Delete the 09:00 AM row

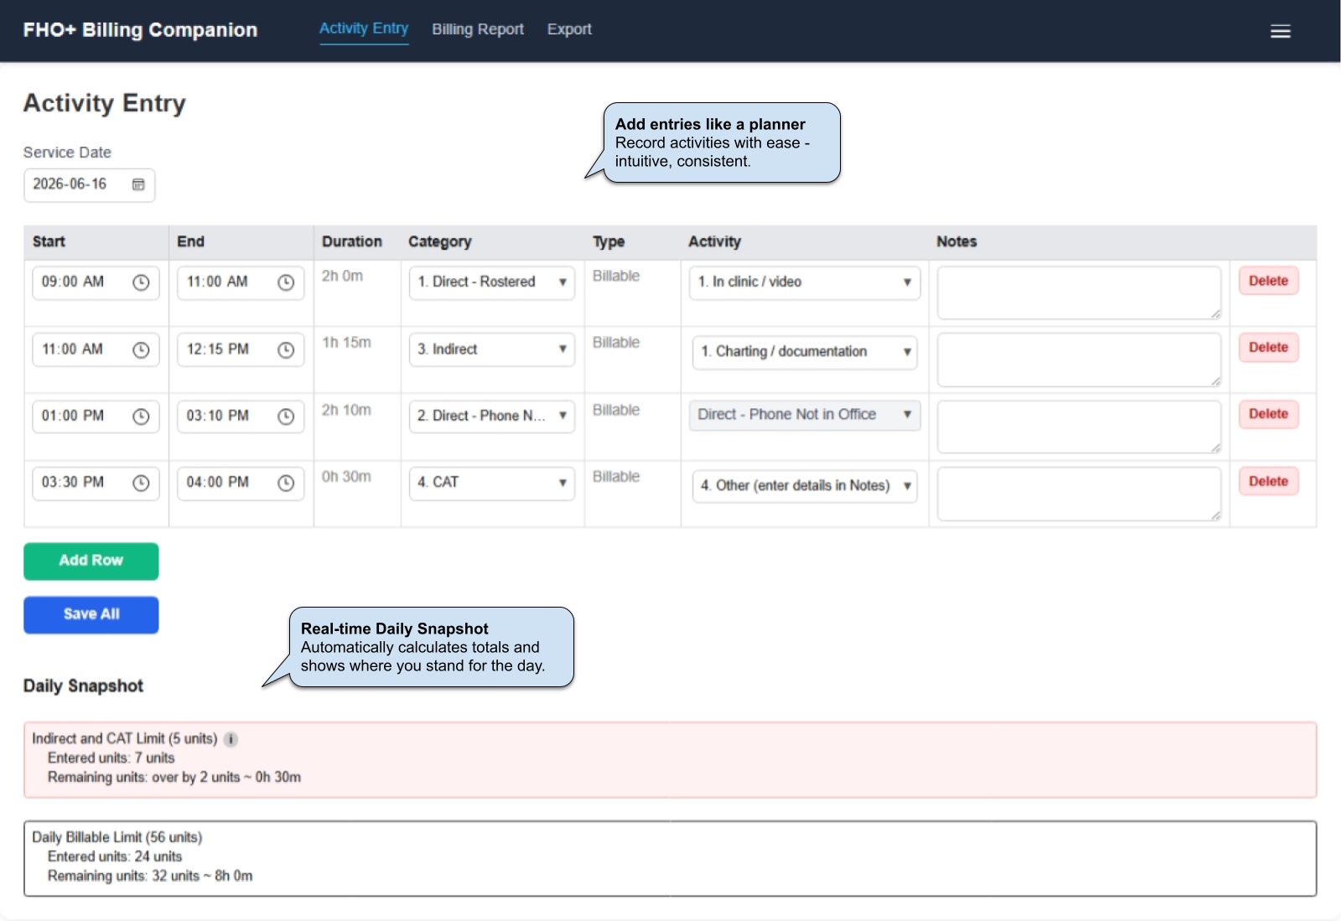pyautogui.click(x=1268, y=281)
